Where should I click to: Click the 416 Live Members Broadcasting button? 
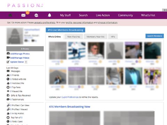[65, 30]
